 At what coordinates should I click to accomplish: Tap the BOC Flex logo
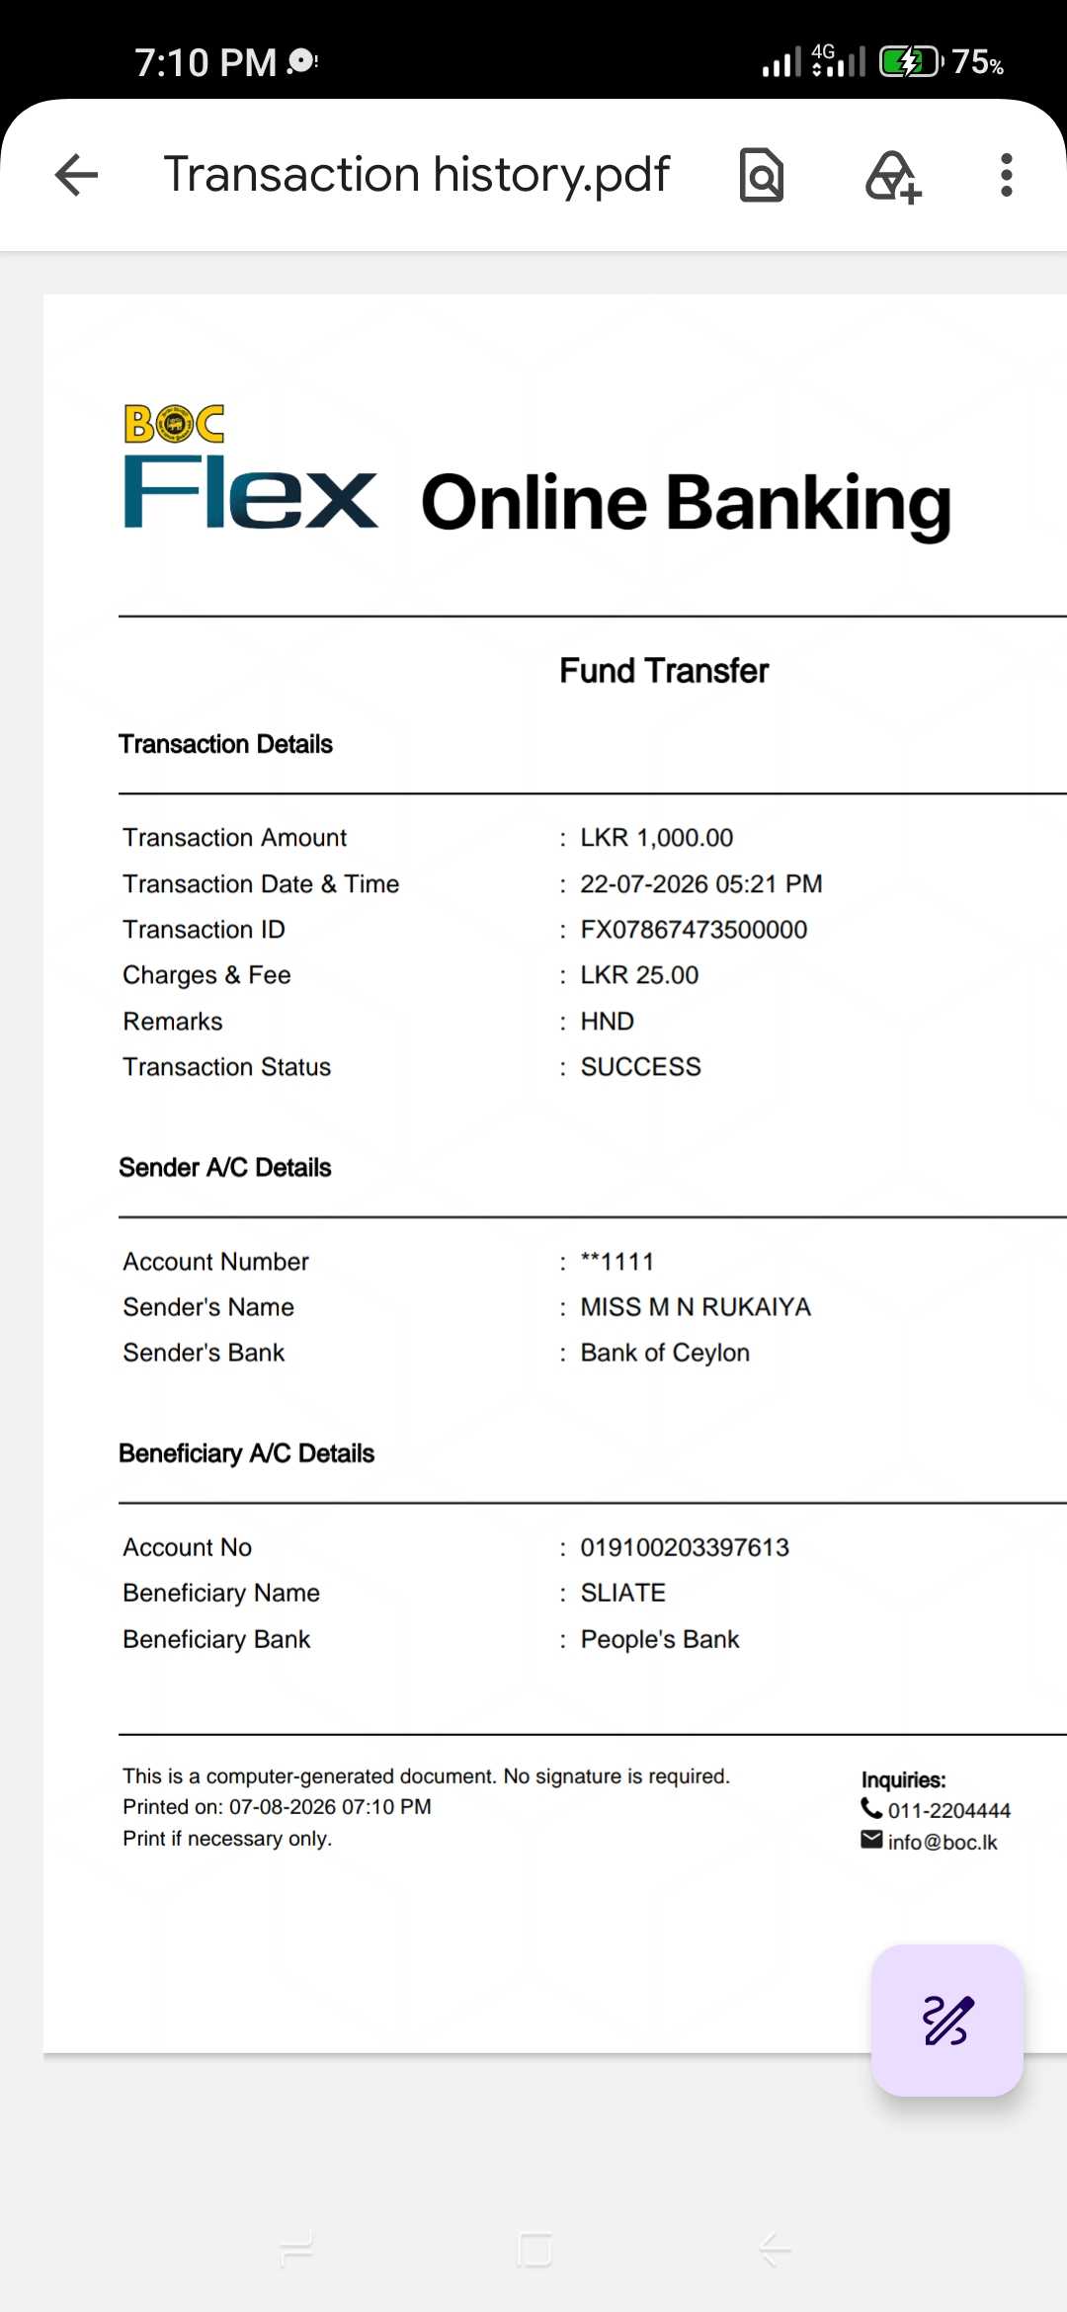pos(250,466)
